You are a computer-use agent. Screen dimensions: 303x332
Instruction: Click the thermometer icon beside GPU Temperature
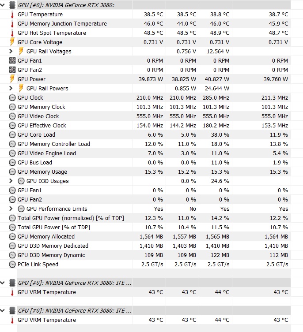[x=12, y=15]
